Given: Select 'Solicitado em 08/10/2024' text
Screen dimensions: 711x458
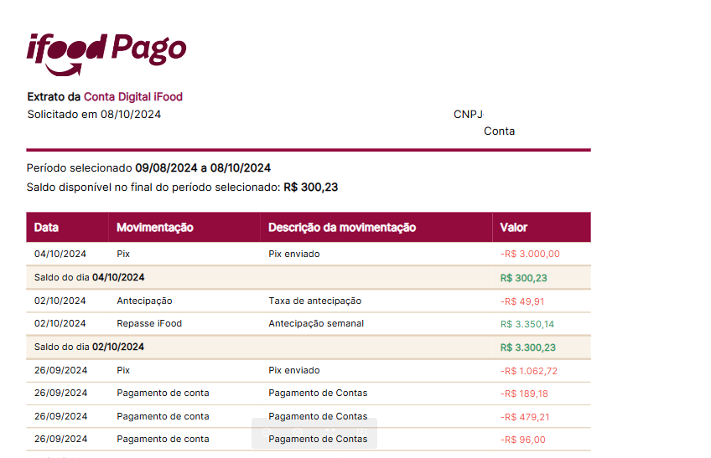Looking at the screenshot, I should click(94, 114).
